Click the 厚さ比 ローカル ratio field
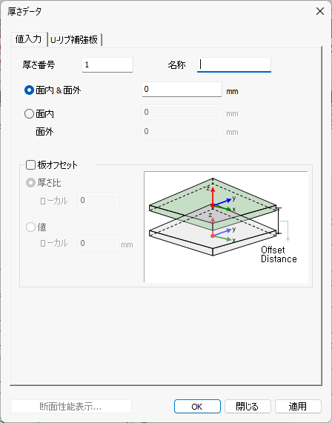This screenshot has width=332, height=423. click(x=99, y=200)
